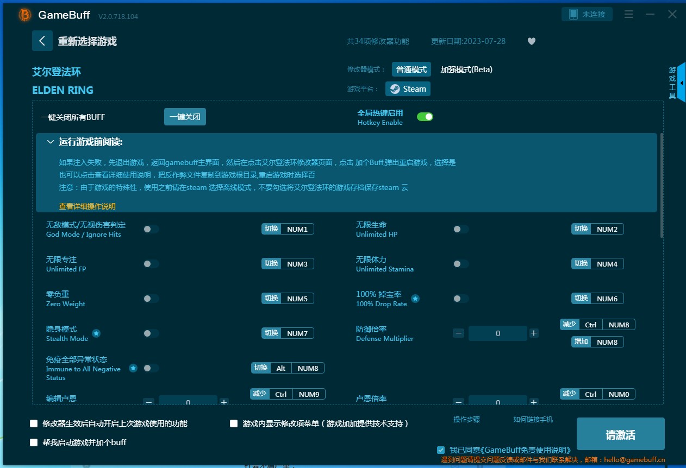Increase Defense Multiplier with plus button
Viewport: 686px width, 468px height.
coord(534,333)
